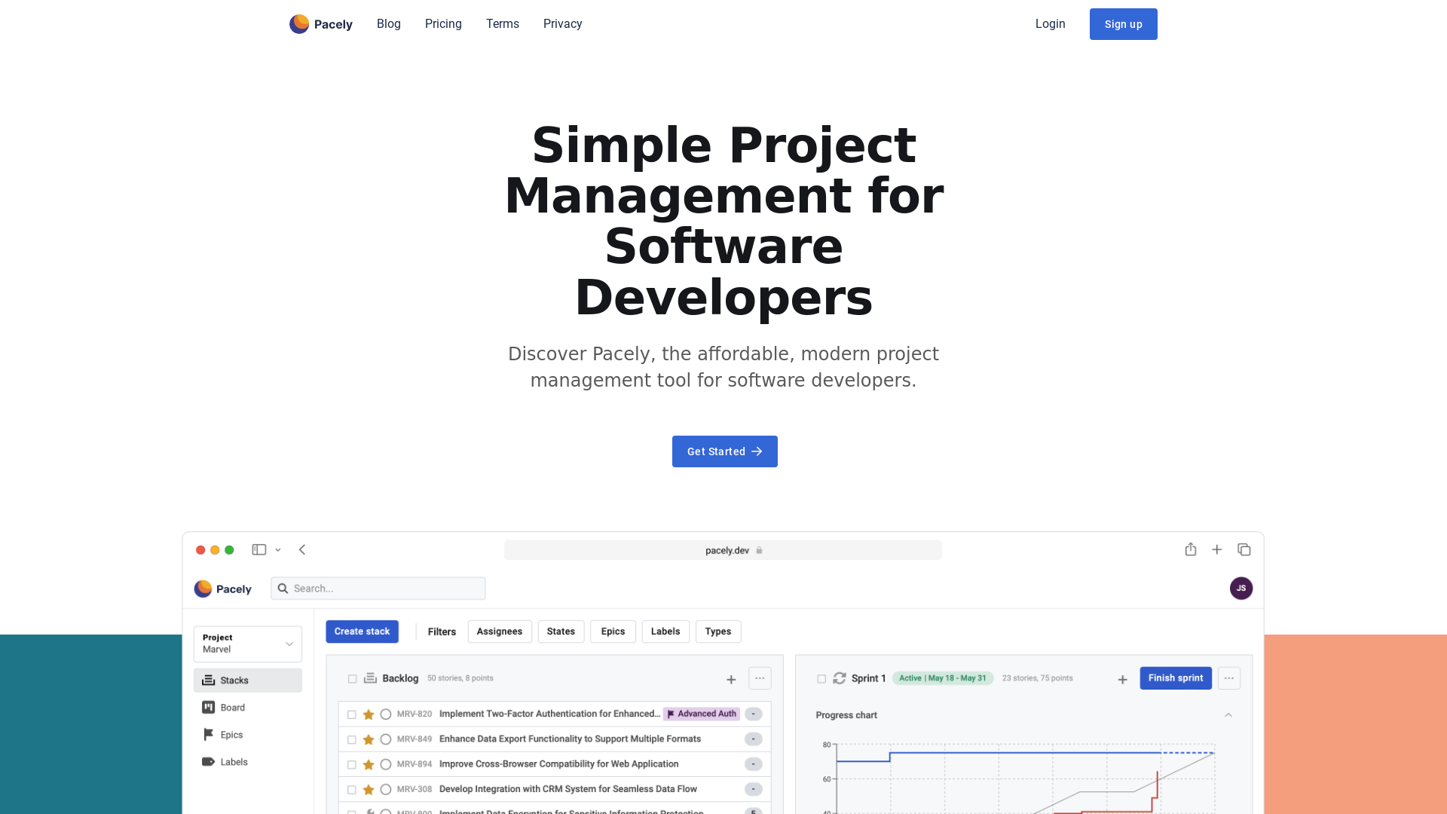Click the Finish sprint button
This screenshot has width=1447, height=814.
coord(1176,678)
